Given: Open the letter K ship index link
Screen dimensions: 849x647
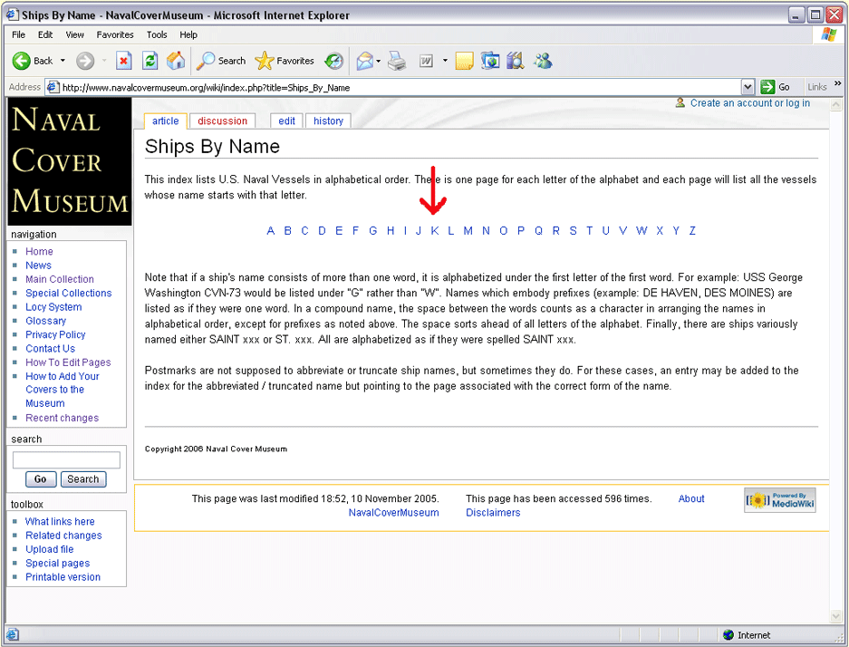Looking at the screenshot, I should (x=435, y=230).
